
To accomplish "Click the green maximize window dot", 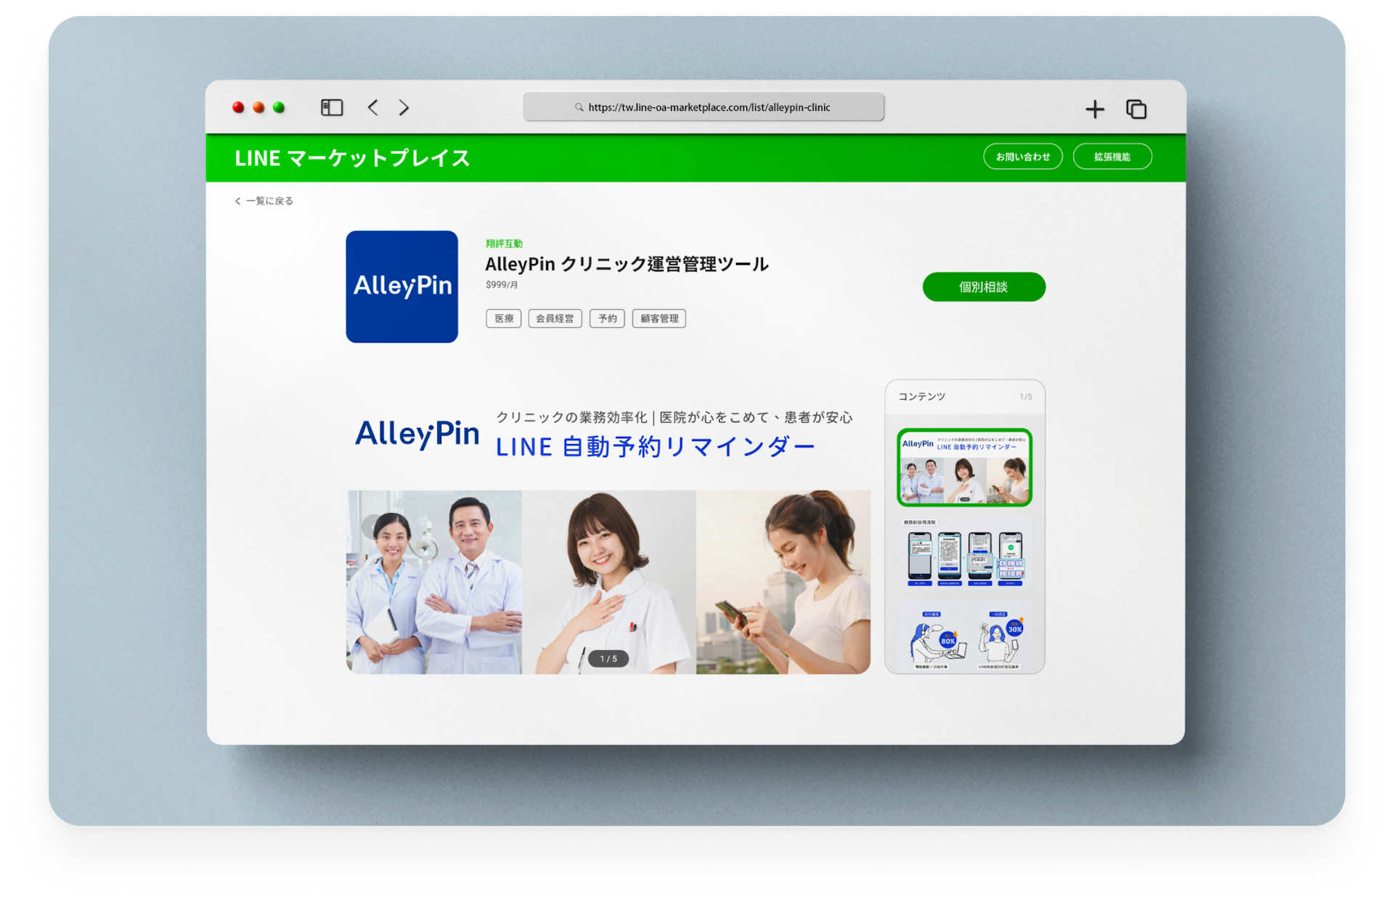I will click(x=279, y=107).
